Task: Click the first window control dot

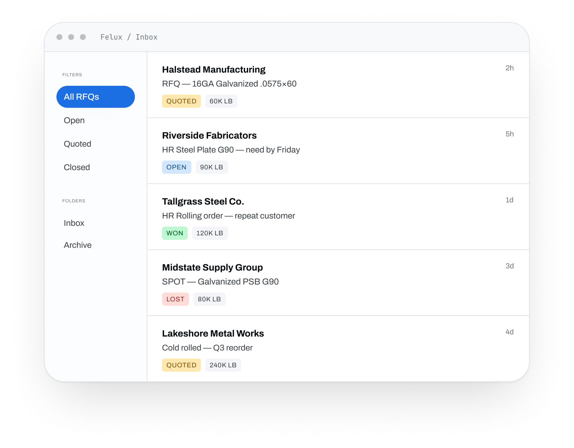Action: point(59,37)
